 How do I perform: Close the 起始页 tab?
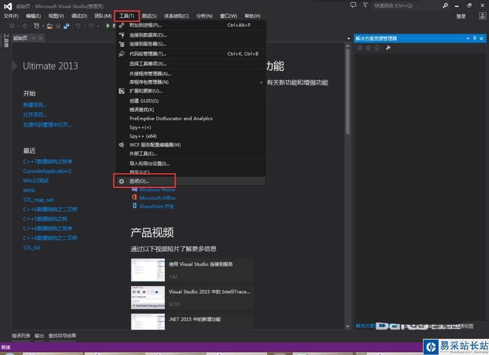pyautogui.click(x=41, y=38)
